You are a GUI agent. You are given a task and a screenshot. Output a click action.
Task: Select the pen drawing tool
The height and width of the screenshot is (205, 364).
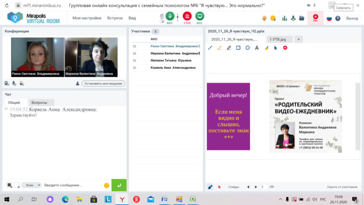pyautogui.click(x=229, y=48)
